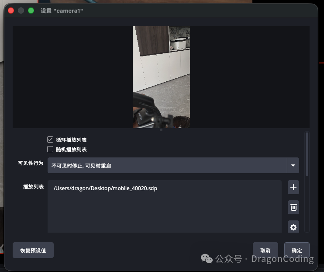Select the mobile_40020.sdp playlist entry
This screenshot has width=324, height=272.
(x=105, y=188)
